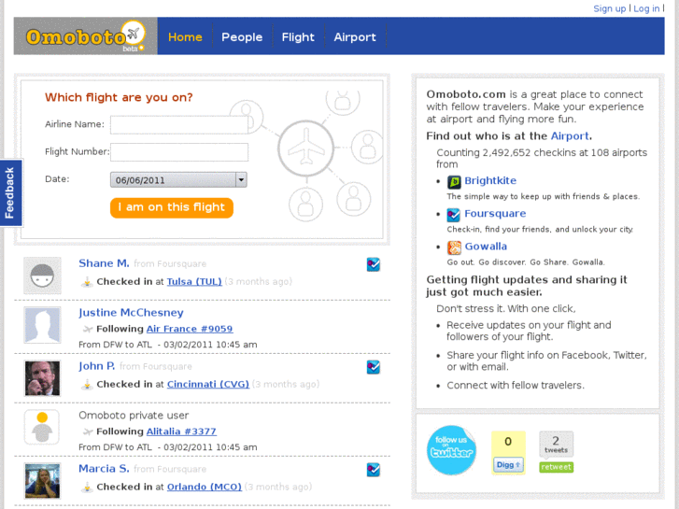Focus the Airline Name field
Screen dimensions: 679x509
pyautogui.click(x=178, y=125)
